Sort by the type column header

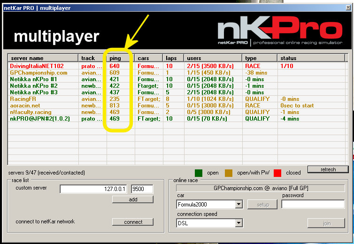[x=260, y=58]
